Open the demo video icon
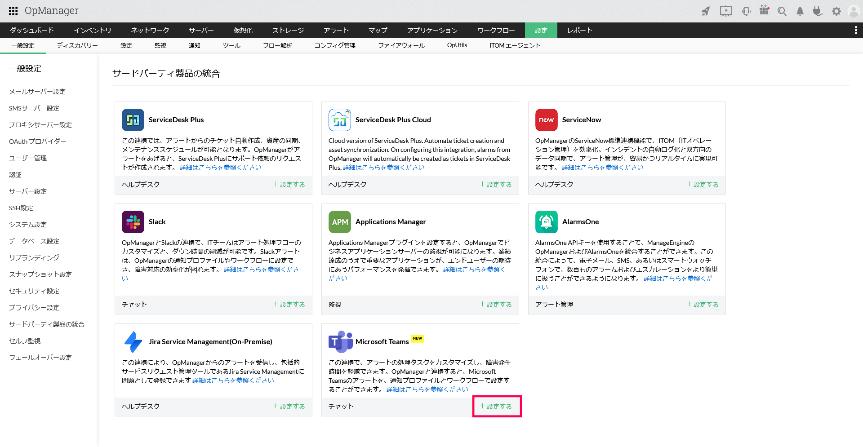This screenshot has width=863, height=447. tap(726, 11)
